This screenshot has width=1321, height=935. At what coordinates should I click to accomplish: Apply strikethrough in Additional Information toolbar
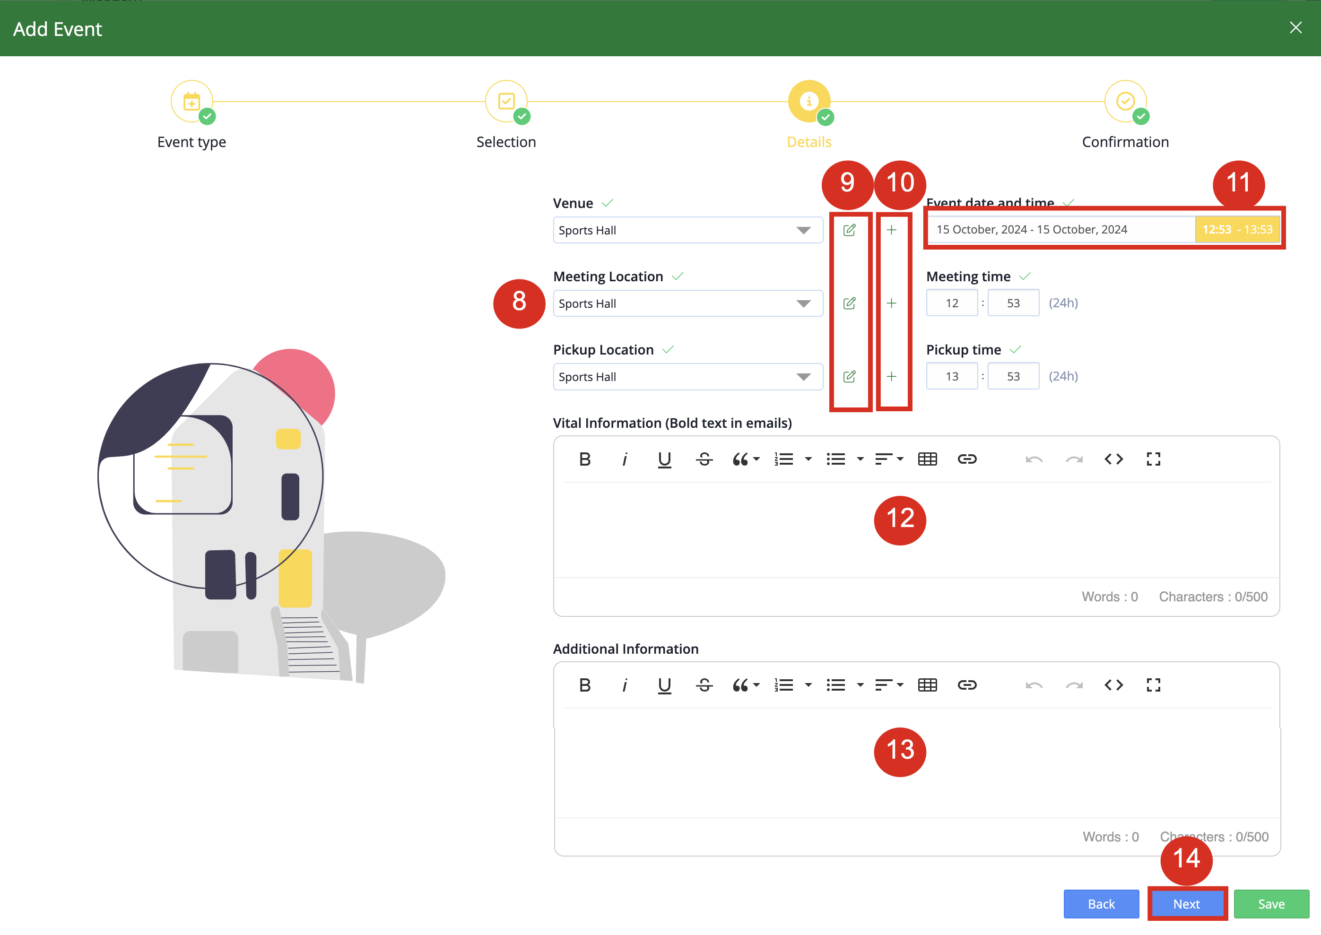(x=704, y=684)
